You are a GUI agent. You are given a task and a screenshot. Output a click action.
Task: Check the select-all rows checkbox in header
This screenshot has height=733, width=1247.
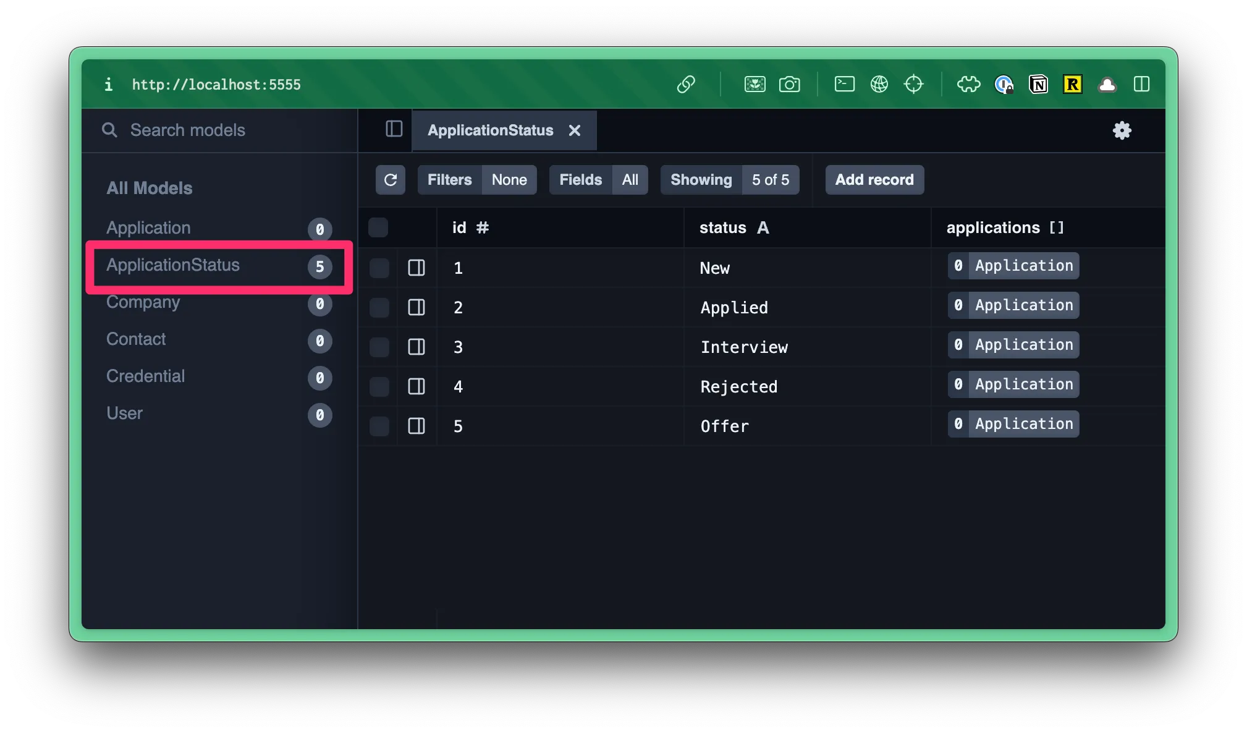378,227
